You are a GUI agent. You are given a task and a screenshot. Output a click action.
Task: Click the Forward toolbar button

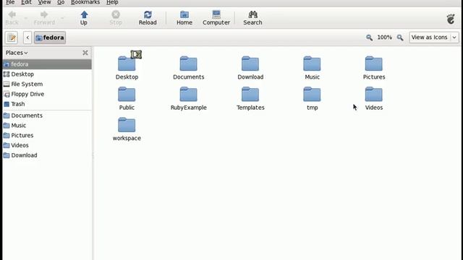[x=44, y=18]
